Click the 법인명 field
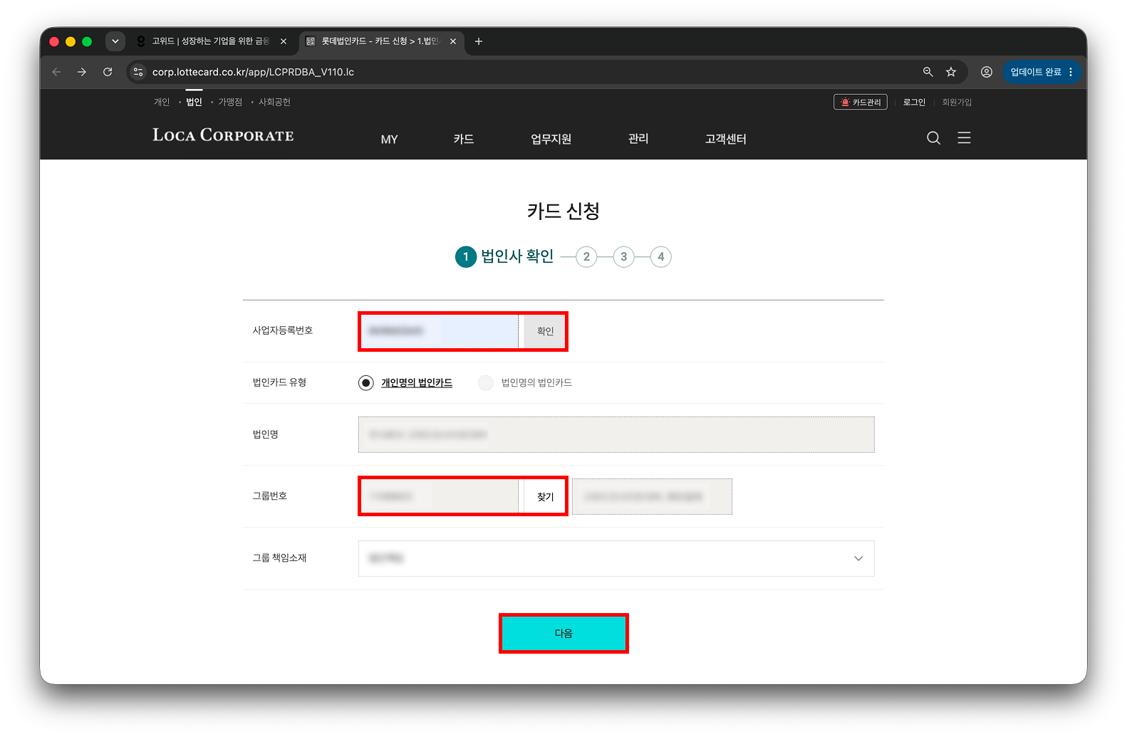Screen dimensions: 1127x737 point(616,434)
